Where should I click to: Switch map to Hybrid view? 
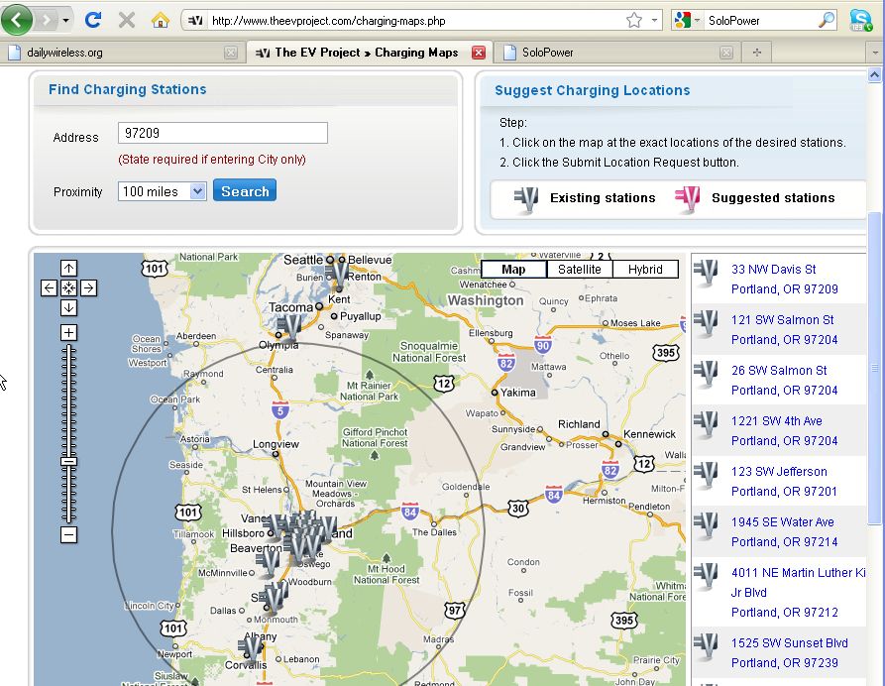coord(645,270)
